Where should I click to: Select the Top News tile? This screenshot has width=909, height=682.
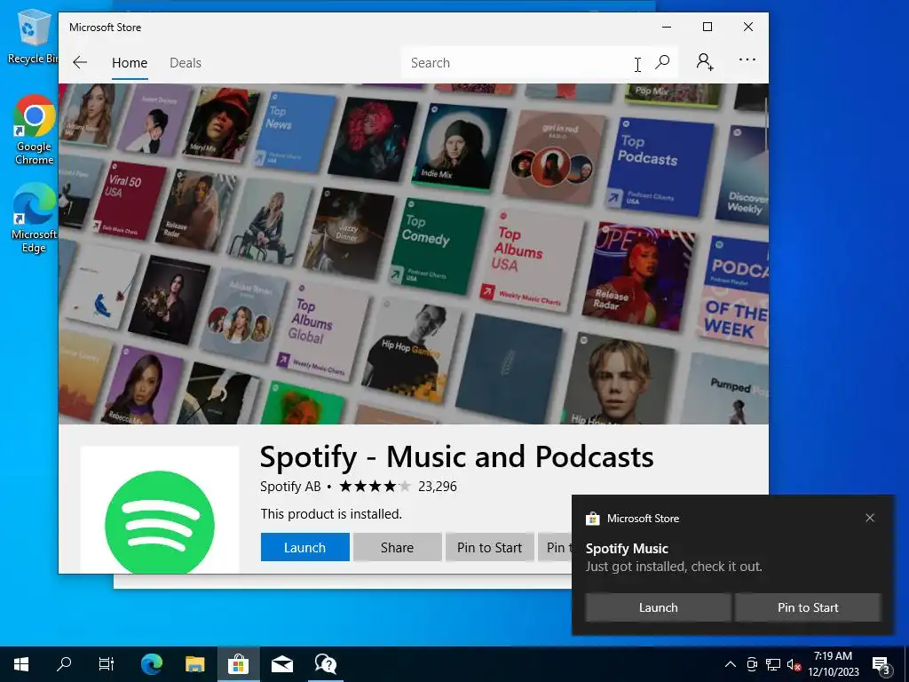click(295, 133)
